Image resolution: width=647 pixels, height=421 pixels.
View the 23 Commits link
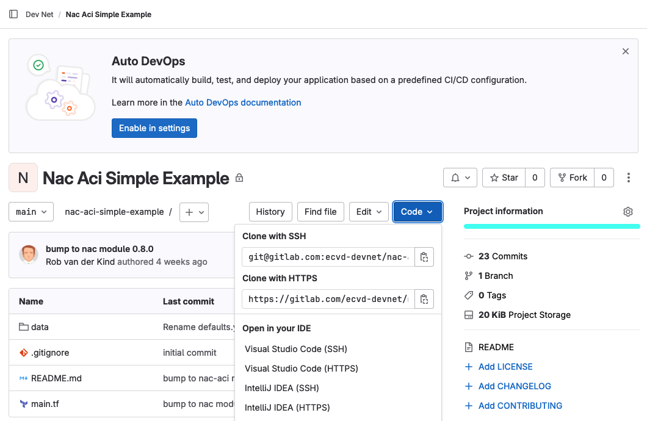[x=502, y=256]
